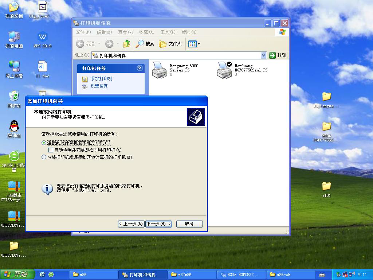This screenshot has height=280, width=373.
Task: Select the UPDPCL6Wi folder icon at bottom-left desktop
Action: coord(14,249)
